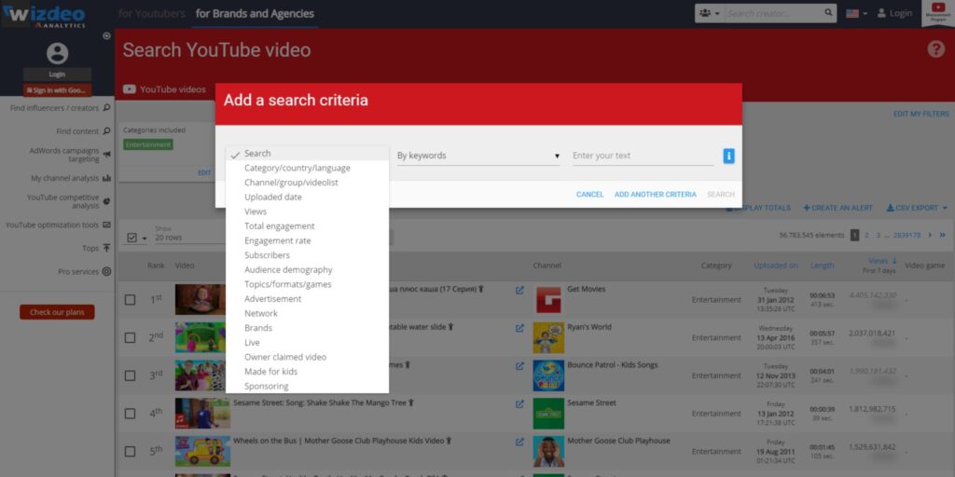This screenshot has height=477, width=955.
Task: Click the user avatar icon in sidebar
Action: click(x=57, y=53)
